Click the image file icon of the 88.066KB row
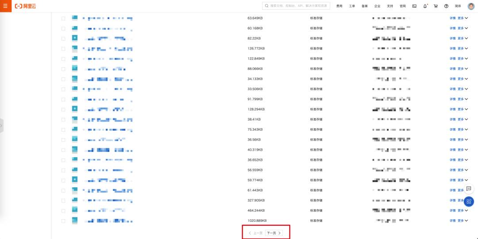Viewport: 478px width, 239px height. click(75, 69)
